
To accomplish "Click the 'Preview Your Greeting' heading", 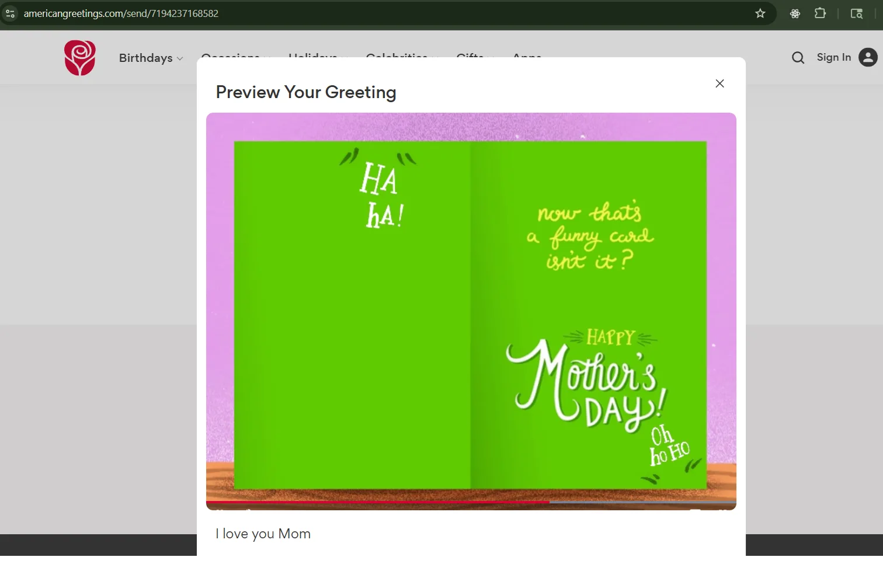I will tap(306, 92).
